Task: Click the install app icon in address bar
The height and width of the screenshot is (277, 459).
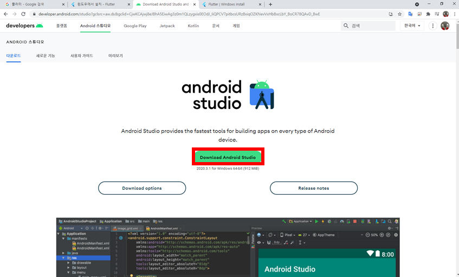Action: coord(391,14)
